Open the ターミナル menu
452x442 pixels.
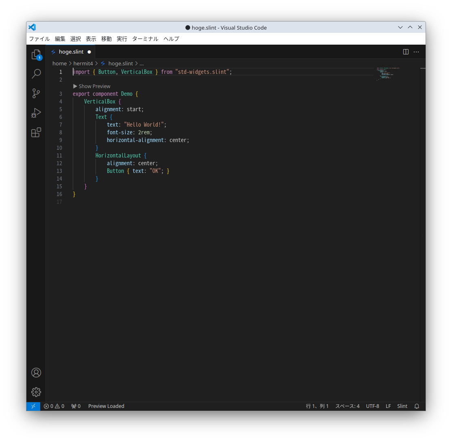coord(145,39)
